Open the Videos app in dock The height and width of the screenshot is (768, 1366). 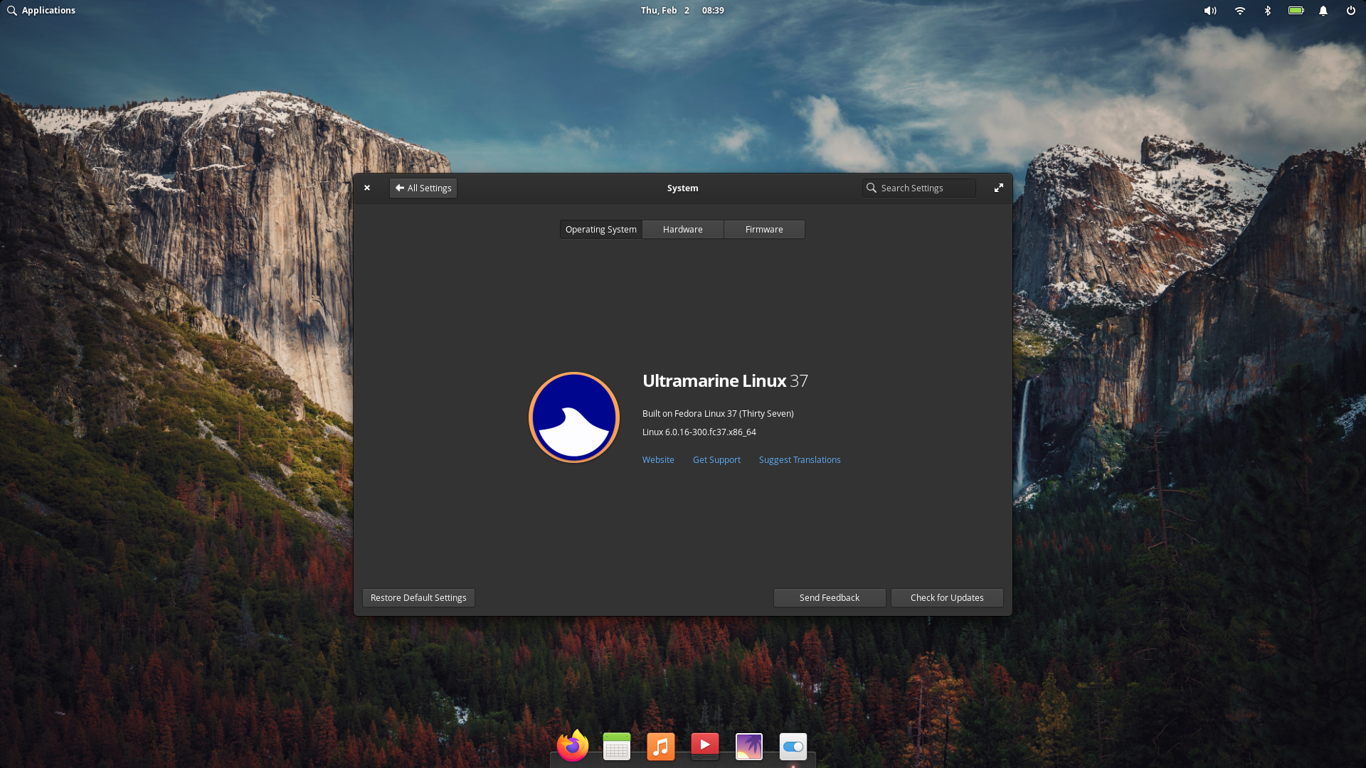coord(705,746)
